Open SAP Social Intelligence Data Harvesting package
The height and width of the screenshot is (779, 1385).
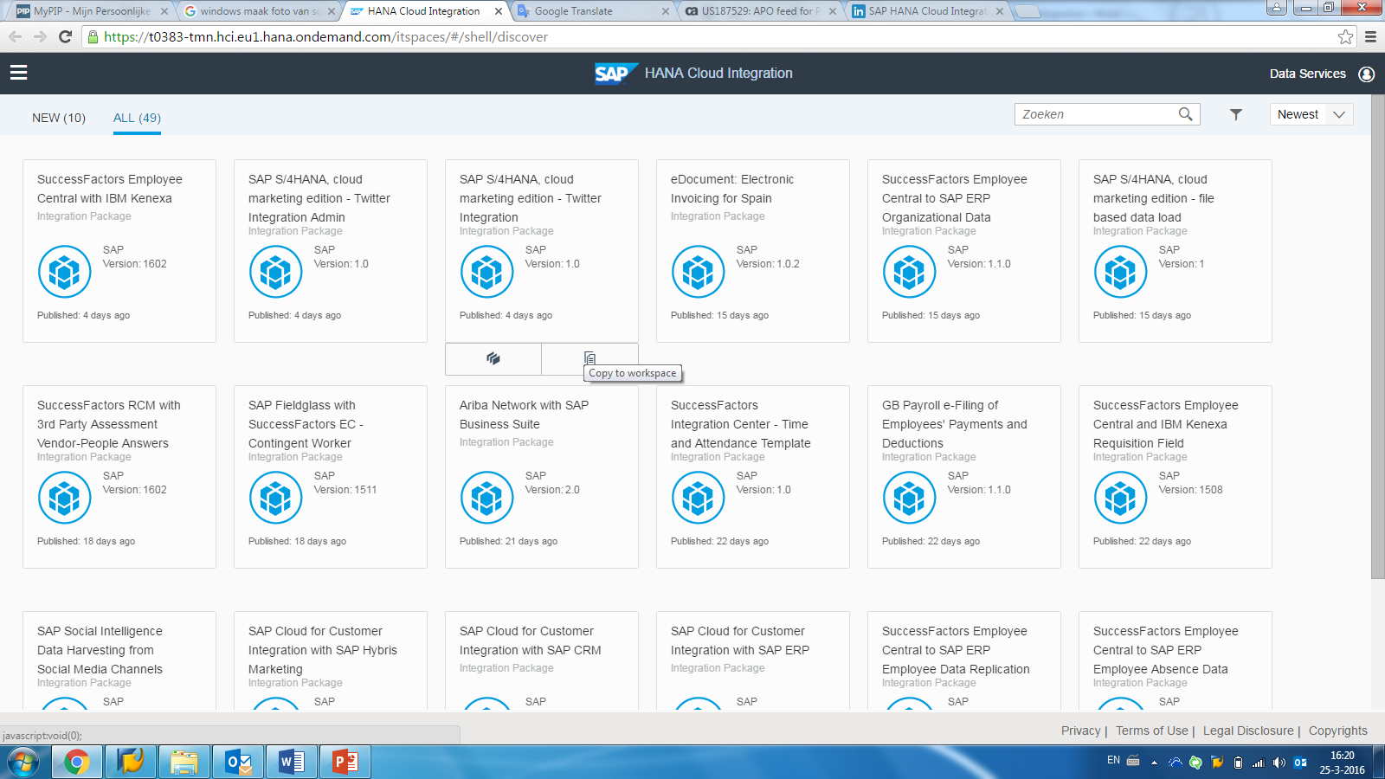pyautogui.click(x=100, y=650)
